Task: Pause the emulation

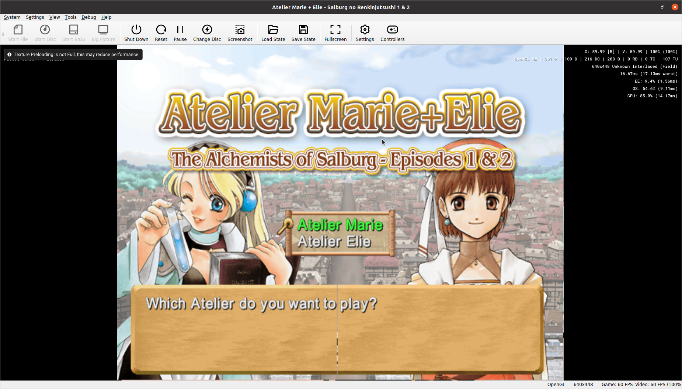Action: pos(180,33)
